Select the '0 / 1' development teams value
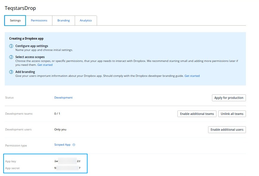This screenshot has width=259, height=176. coord(57,114)
